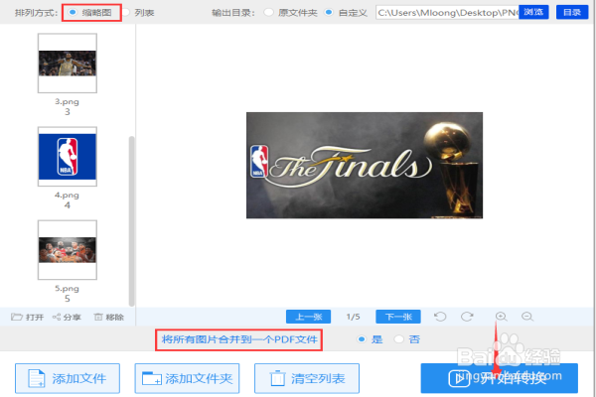Choose 原文件夹 as the output directory
Screen dimensions: 596x397
coord(269,13)
